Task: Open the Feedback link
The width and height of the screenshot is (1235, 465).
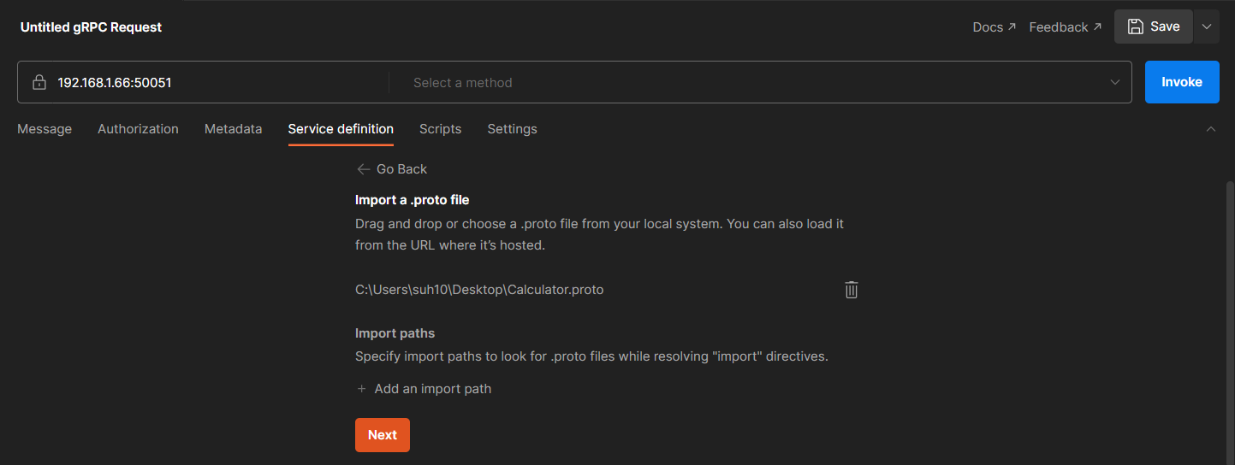Action: [x=1065, y=27]
